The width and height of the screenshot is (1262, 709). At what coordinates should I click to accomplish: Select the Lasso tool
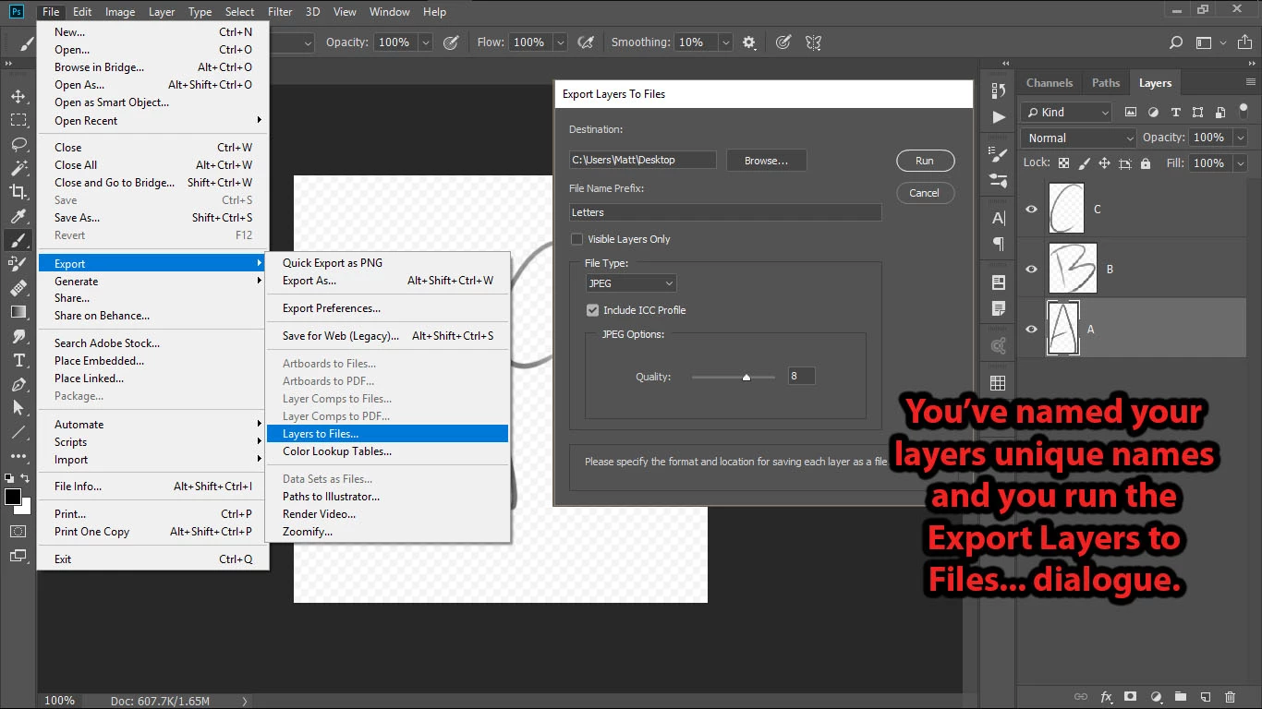click(18, 144)
